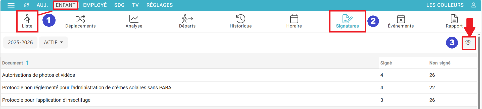
Task: Open signature settings gear
Action: (x=468, y=42)
